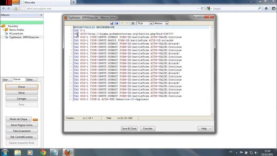Click the Save As icon in editor toolbar
This screenshot has width=277, height=156.
(x=116, y=23)
